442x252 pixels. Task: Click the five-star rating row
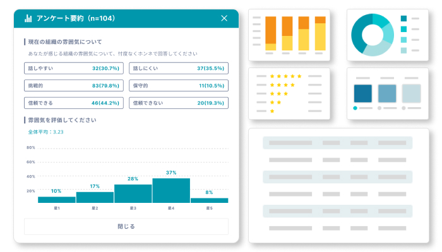[x=286, y=76]
